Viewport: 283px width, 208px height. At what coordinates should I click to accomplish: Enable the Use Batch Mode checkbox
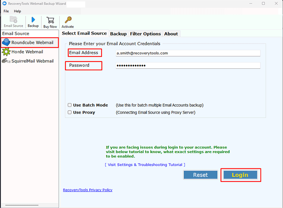pos(70,105)
